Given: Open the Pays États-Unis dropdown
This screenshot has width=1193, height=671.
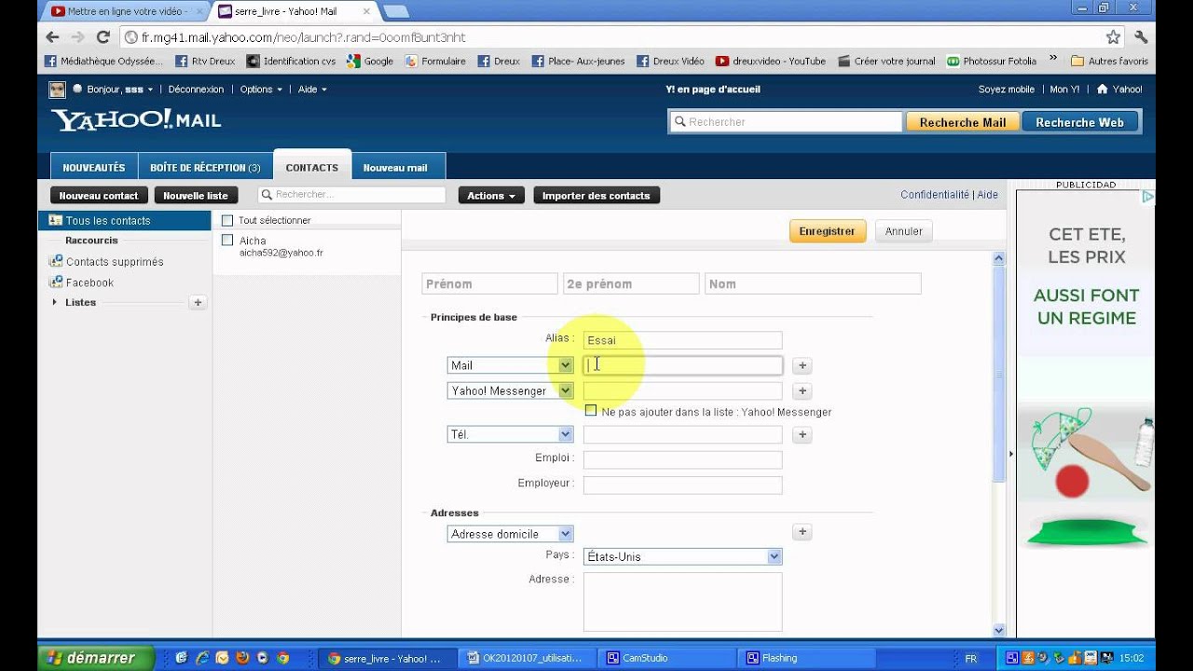Looking at the screenshot, I should point(682,556).
